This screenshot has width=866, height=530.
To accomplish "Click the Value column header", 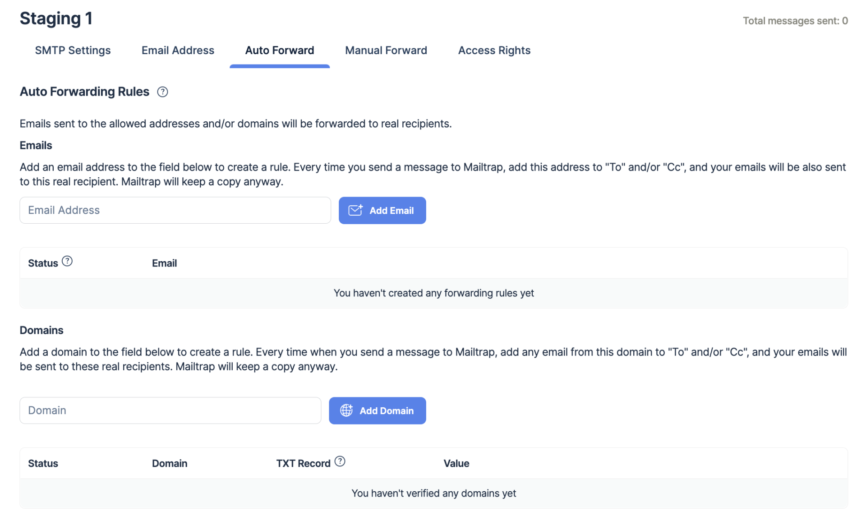I will coord(456,464).
